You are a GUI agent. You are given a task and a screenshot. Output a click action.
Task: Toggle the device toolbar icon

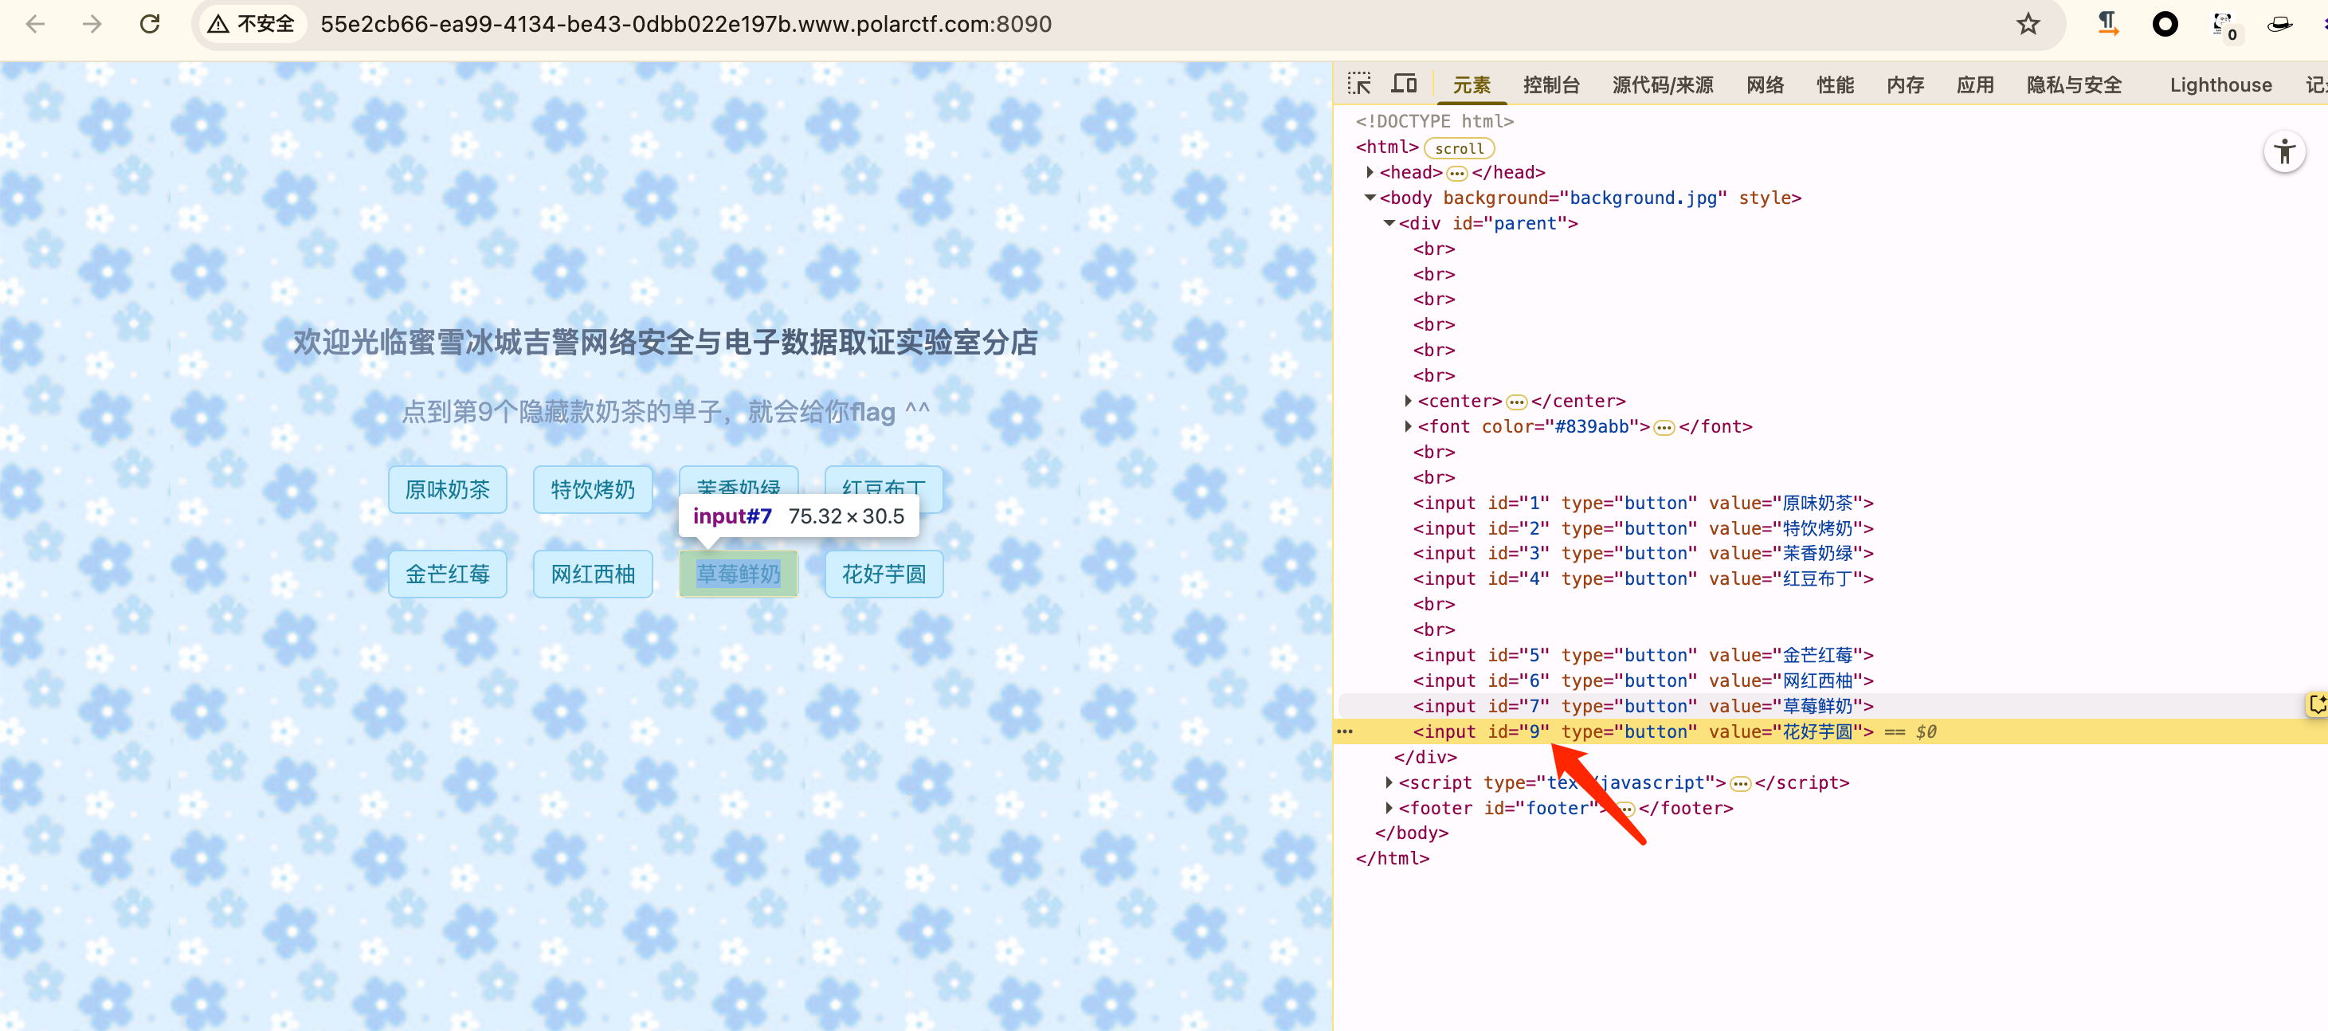(x=1404, y=84)
